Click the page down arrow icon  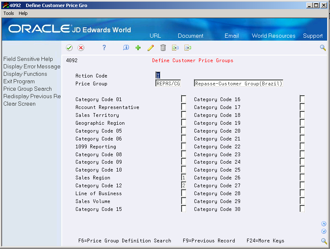click(x=324, y=231)
